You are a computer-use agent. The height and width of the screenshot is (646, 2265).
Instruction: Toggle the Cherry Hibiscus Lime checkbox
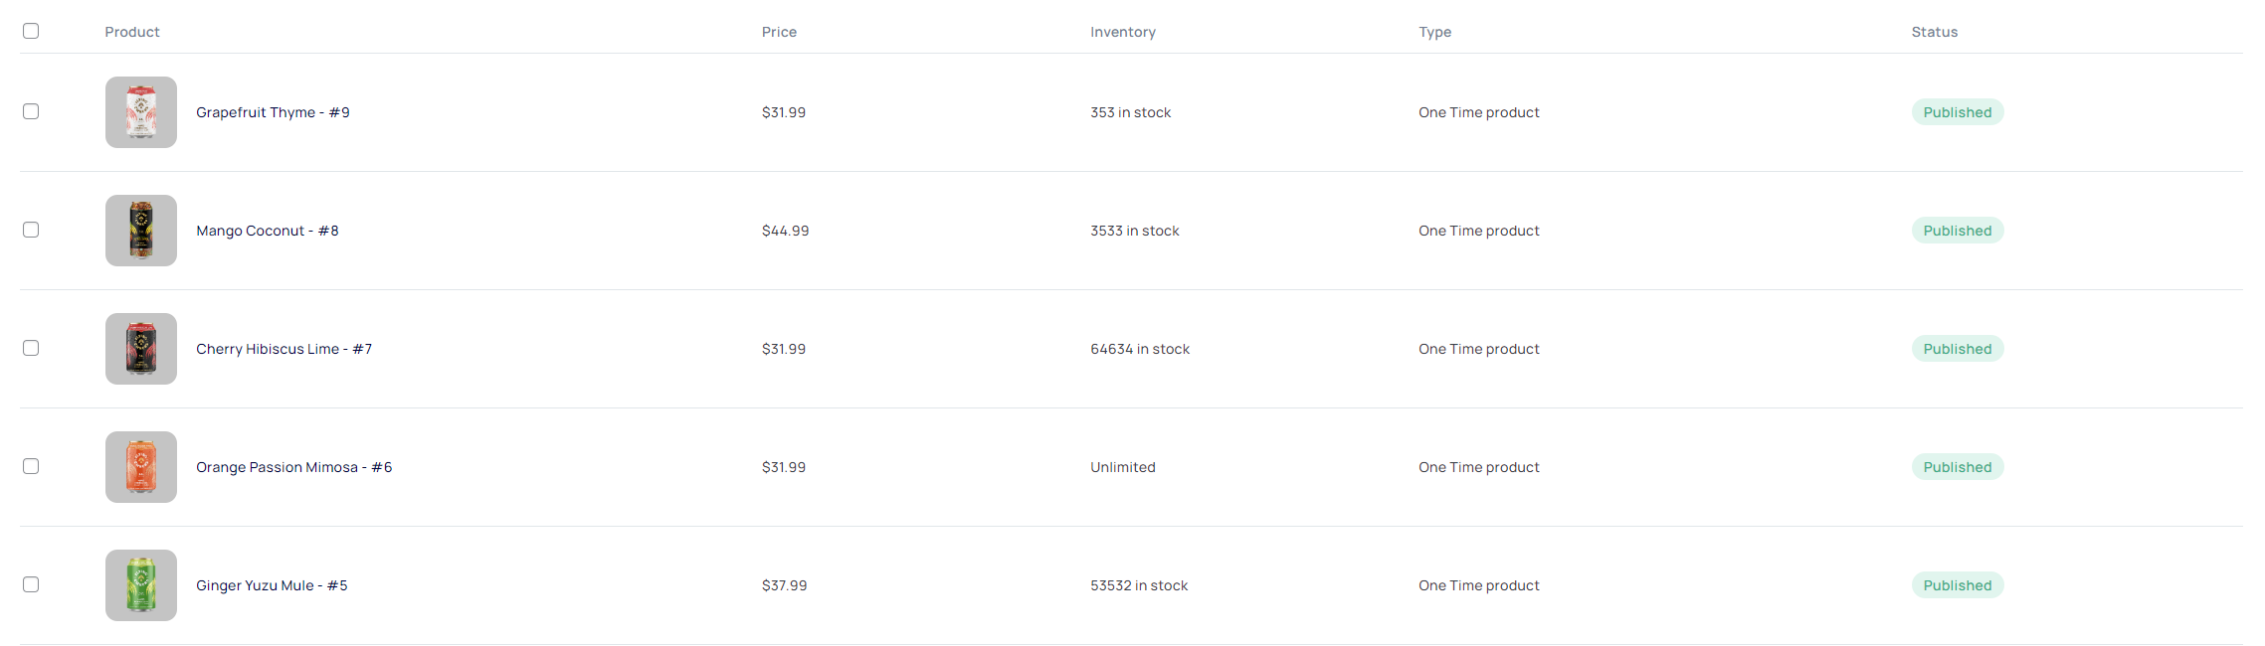31,348
